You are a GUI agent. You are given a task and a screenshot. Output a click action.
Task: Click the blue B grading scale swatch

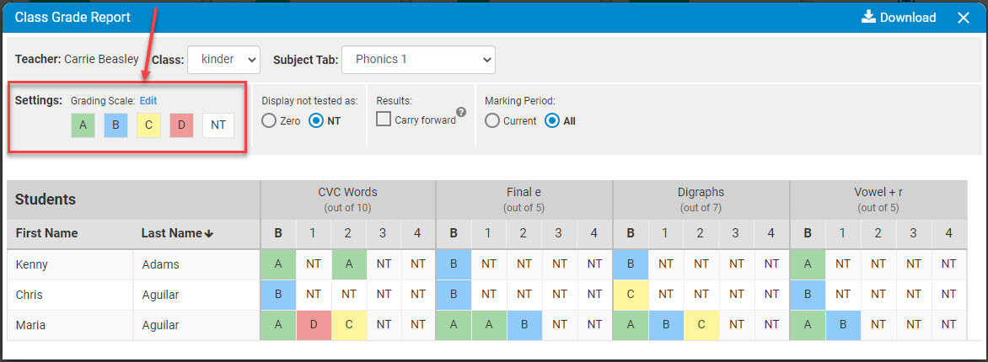coord(115,125)
